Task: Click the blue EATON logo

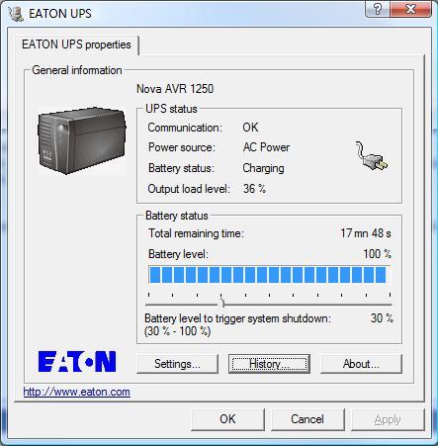Action: pyautogui.click(x=77, y=361)
